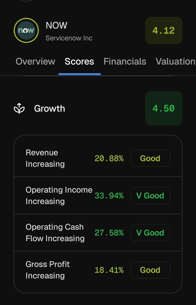Click the NOW ticker symbol
The height and width of the screenshot is (305, 196).
56,25
